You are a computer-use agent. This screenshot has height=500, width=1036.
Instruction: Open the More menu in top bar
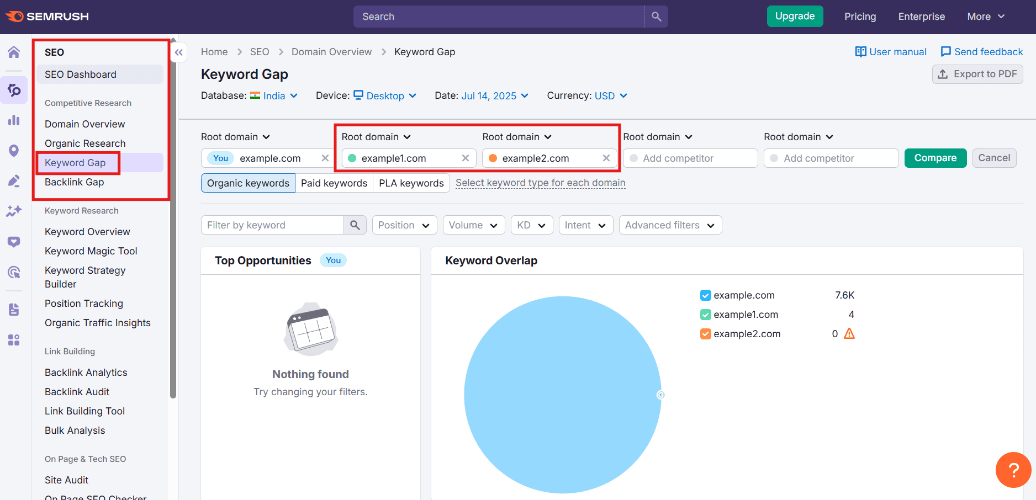coord(986,17)
